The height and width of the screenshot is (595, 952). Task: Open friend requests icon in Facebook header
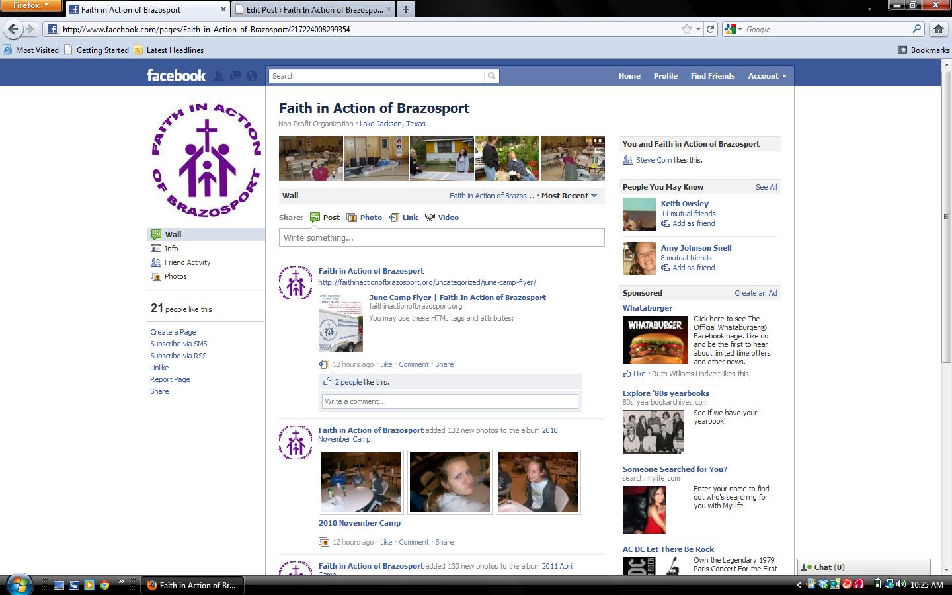(x=219, y=76)
